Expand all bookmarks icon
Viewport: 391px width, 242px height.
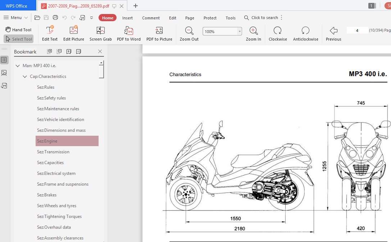point(49,51)
